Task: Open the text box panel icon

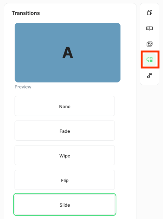Action: [x=150, y=28]
